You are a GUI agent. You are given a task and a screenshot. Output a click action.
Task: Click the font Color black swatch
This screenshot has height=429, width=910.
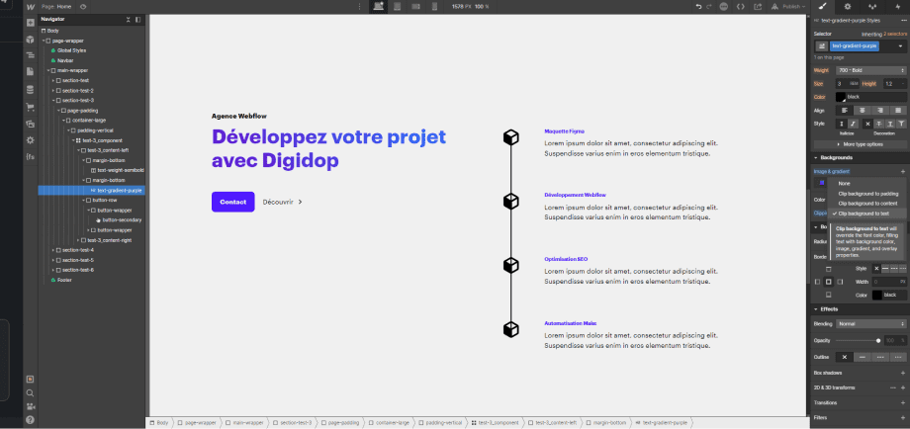[x=841, y=97]
